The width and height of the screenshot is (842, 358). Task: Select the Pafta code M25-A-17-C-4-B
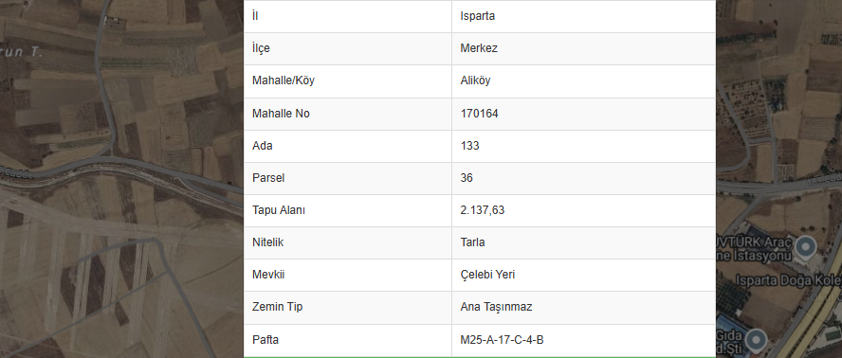point(503,340)
